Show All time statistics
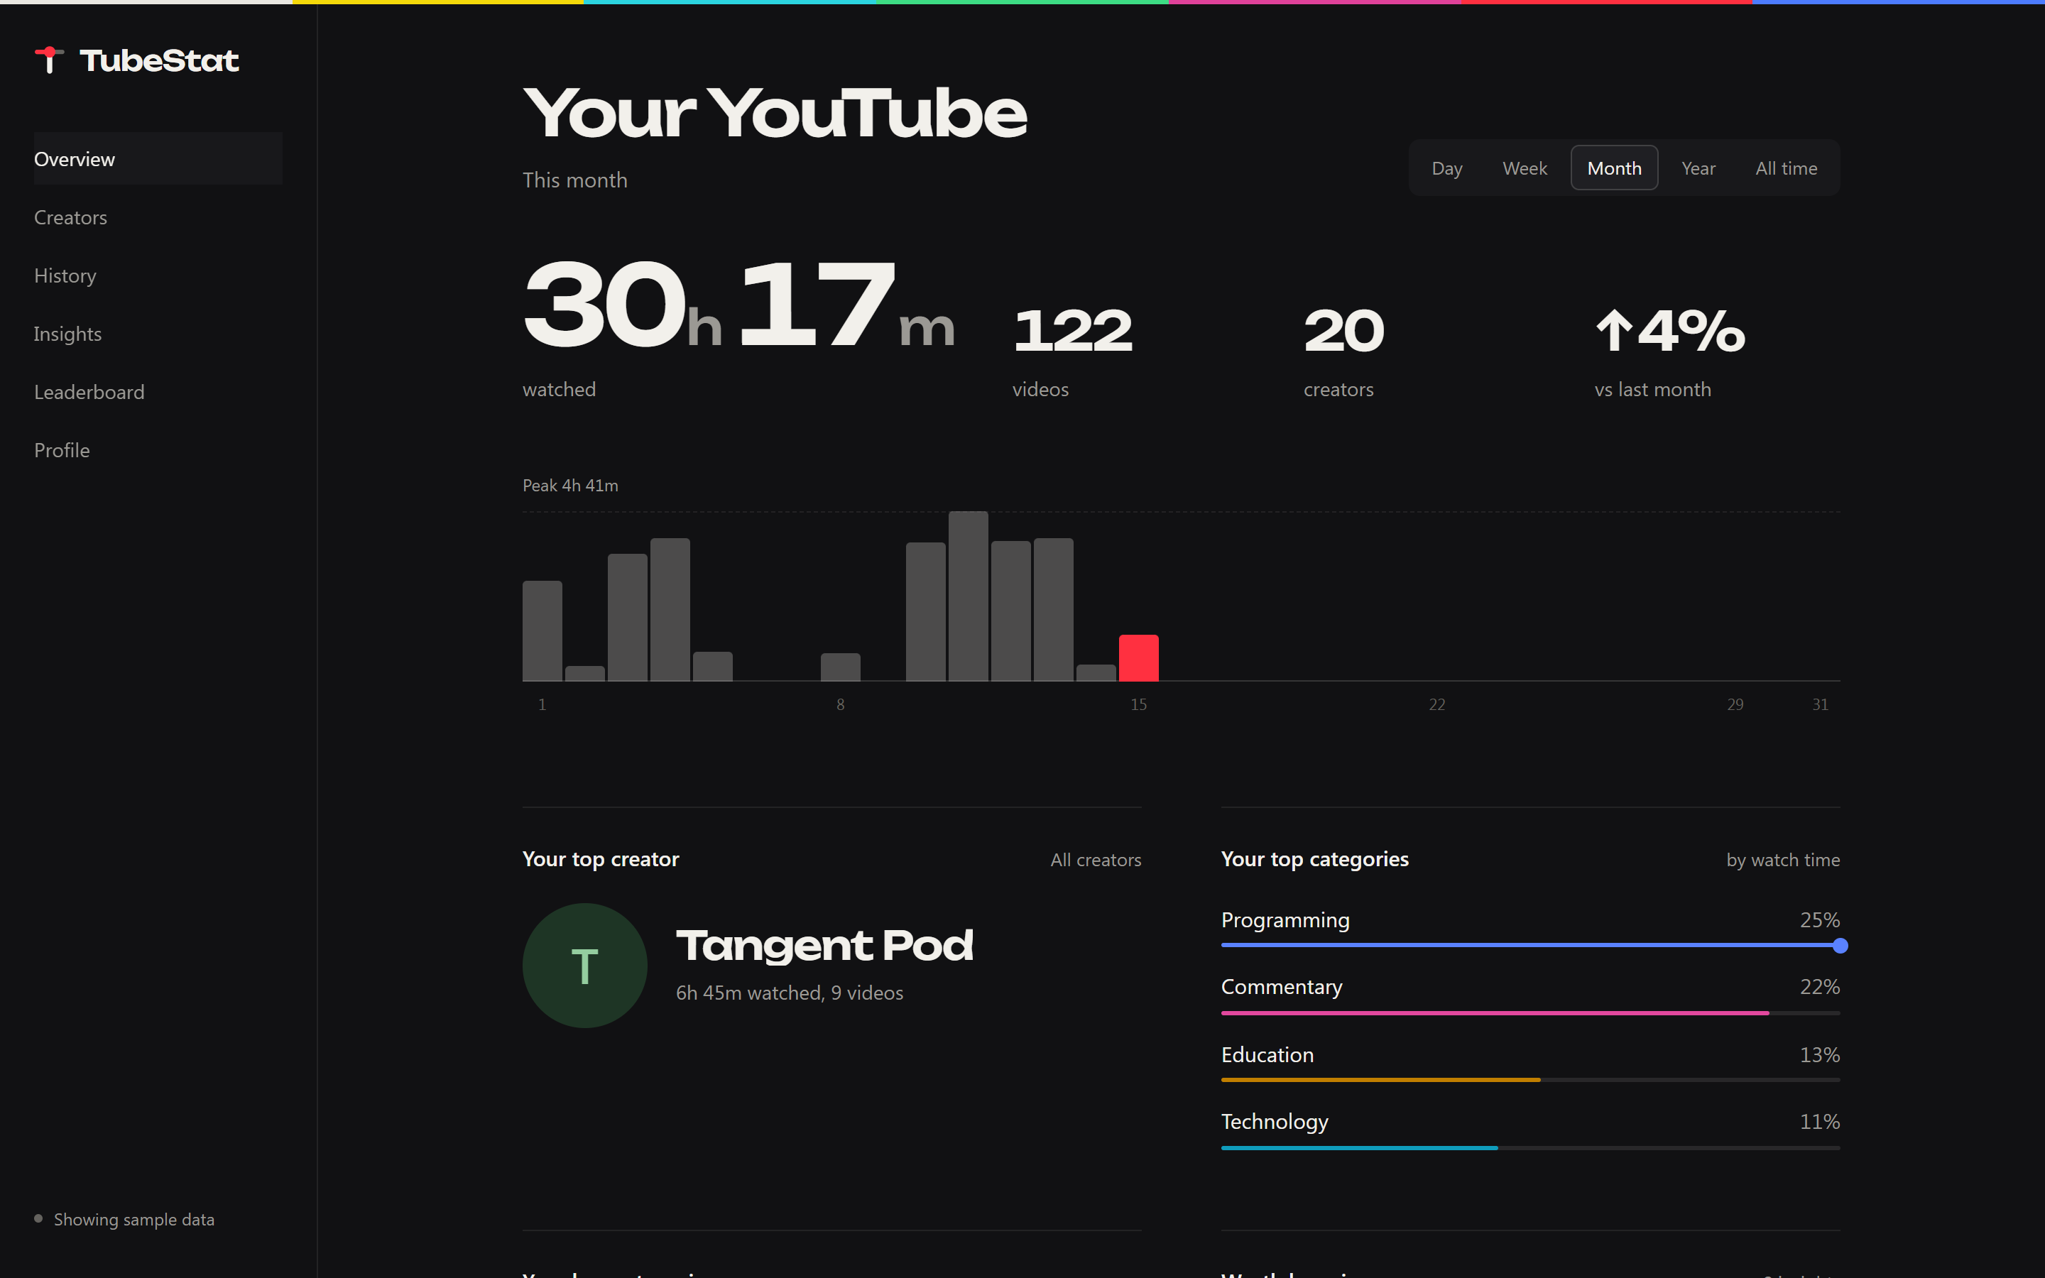 tap(1786, 168)
